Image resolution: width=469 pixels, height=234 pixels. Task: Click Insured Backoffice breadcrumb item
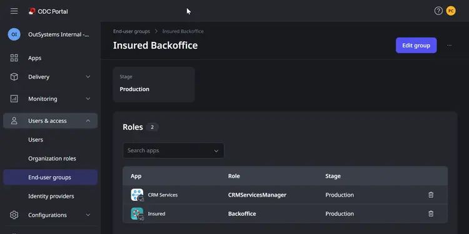(183, 31)
